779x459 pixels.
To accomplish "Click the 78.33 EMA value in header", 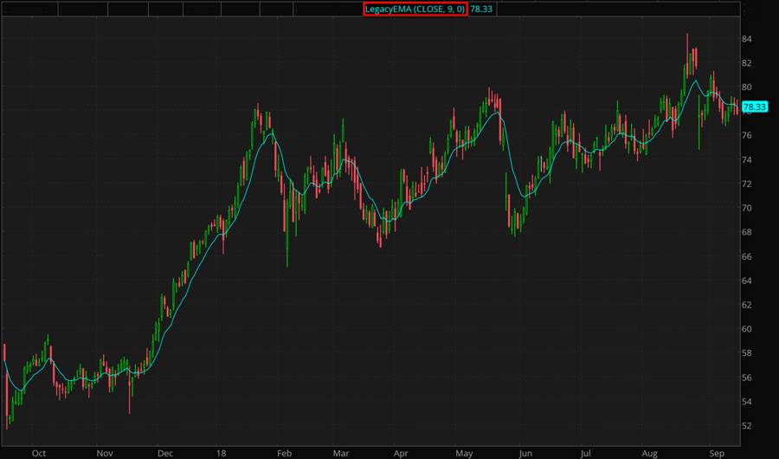I will click(x=480, y=9).
